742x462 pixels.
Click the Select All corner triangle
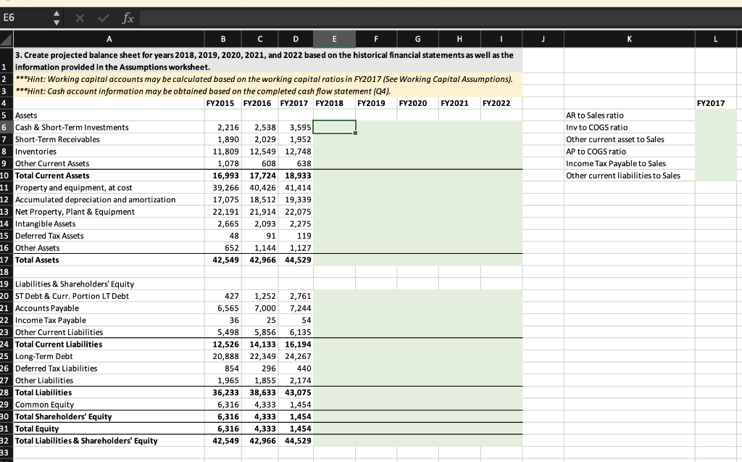click(x=6, y=39)
